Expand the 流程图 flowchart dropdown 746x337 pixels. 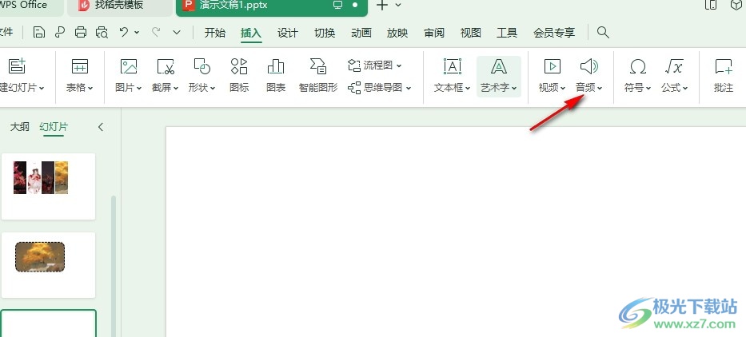399,65
